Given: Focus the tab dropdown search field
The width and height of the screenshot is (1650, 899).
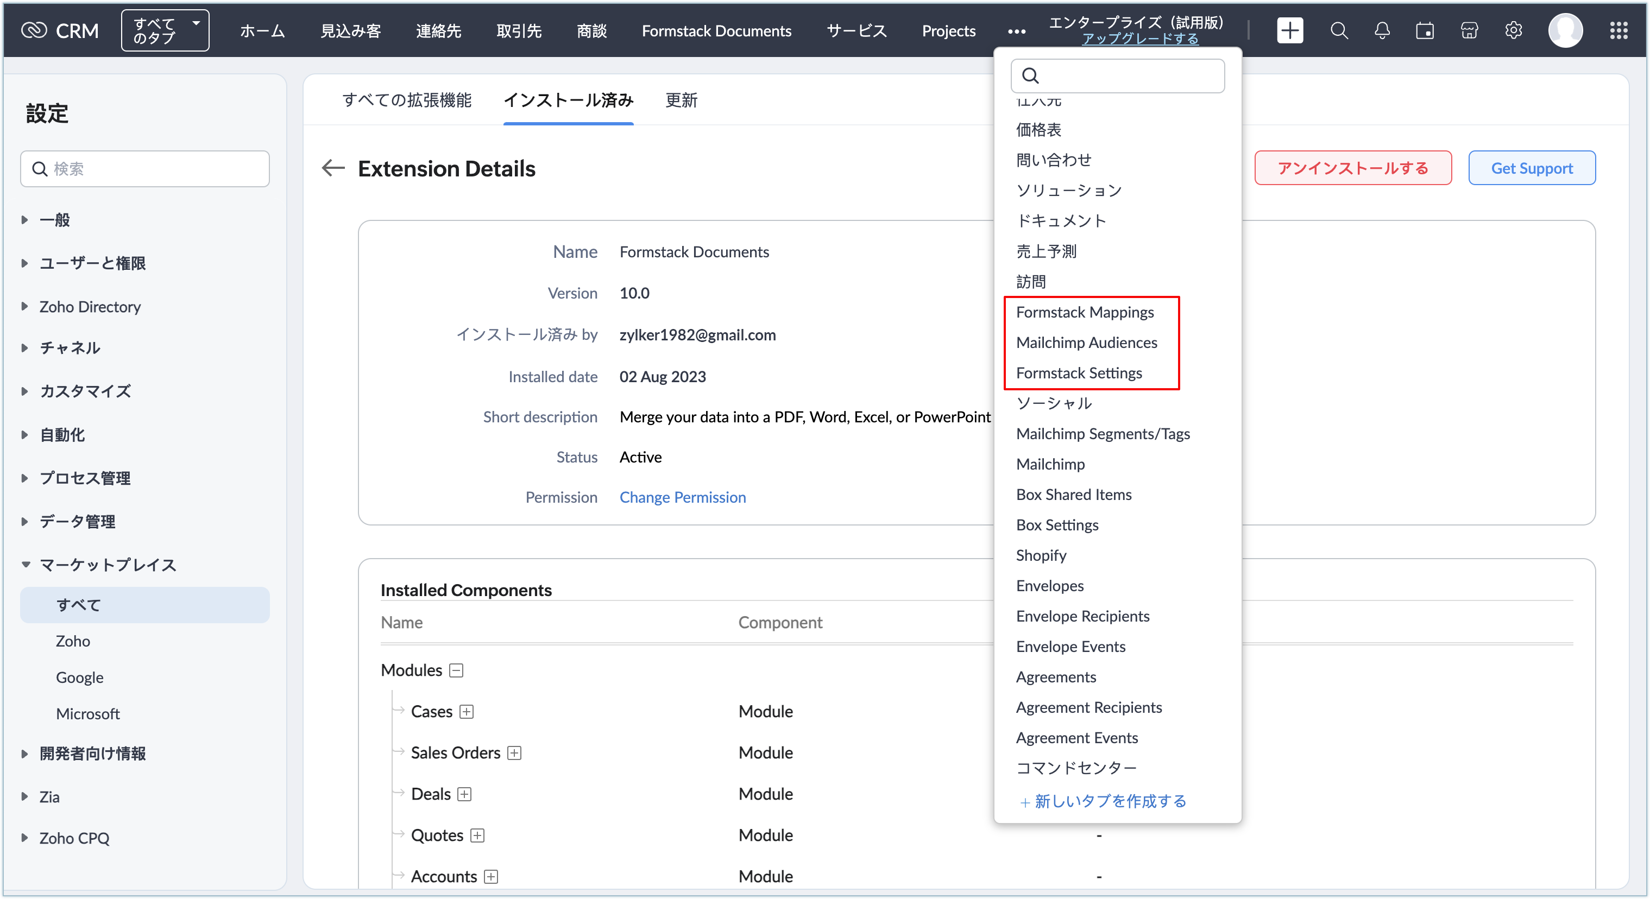Looking at the screenshot, I should tap(1117, 75).
